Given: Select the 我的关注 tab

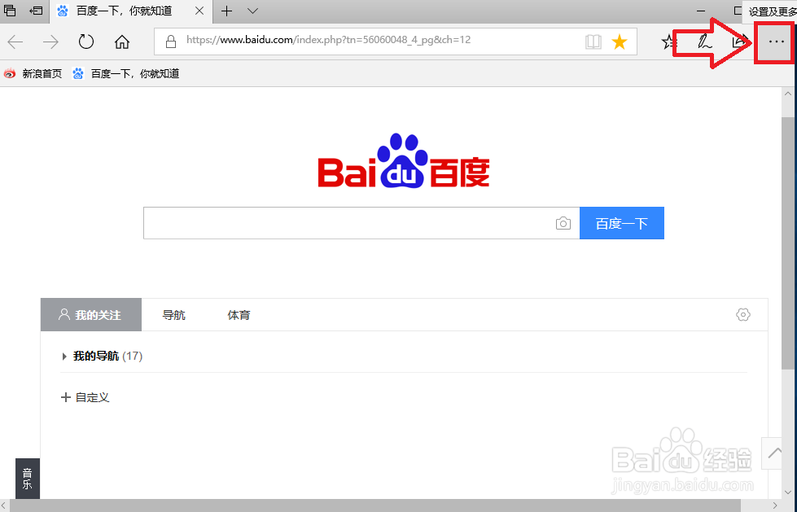Looking at the screenshot, I should [x=91, y=315].
